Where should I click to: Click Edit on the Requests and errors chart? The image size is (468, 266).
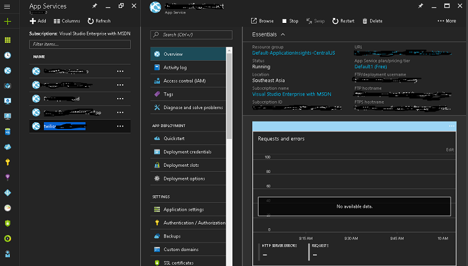pos(450,149)
